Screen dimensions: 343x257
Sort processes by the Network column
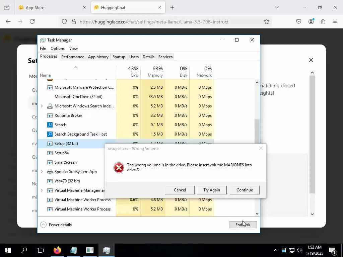(202, 72)
